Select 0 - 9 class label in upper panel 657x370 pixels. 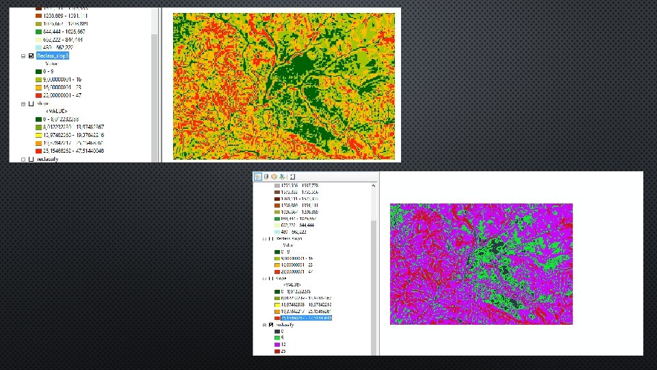[48, 72]
